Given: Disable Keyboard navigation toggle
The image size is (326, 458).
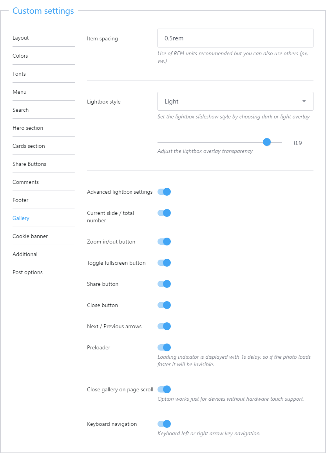Looking at the screenshot, I should pos(164,424).
